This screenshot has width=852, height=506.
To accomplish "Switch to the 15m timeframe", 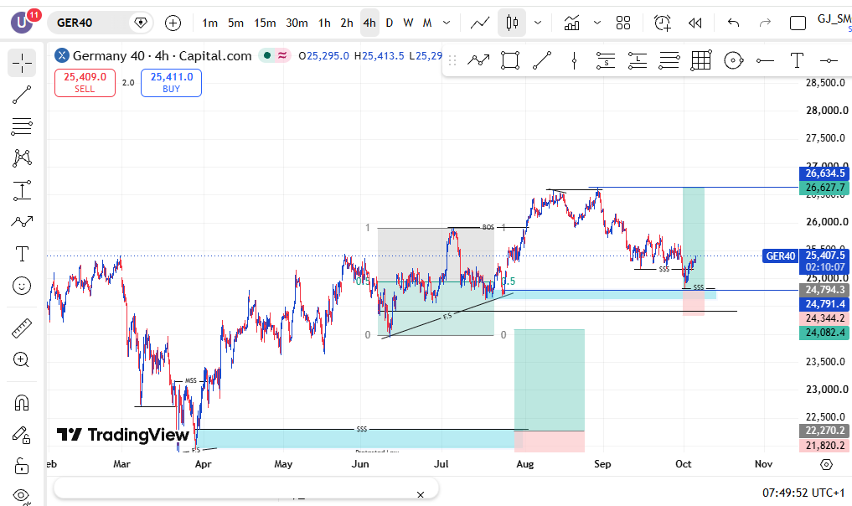I will point(266,23).
